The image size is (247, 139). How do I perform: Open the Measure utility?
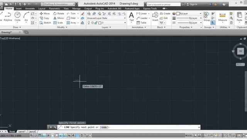pos(222,17)
